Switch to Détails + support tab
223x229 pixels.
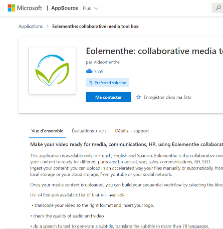(132, 131)
